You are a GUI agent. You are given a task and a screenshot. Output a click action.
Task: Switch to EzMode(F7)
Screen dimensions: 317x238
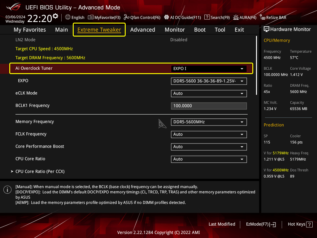261,224
